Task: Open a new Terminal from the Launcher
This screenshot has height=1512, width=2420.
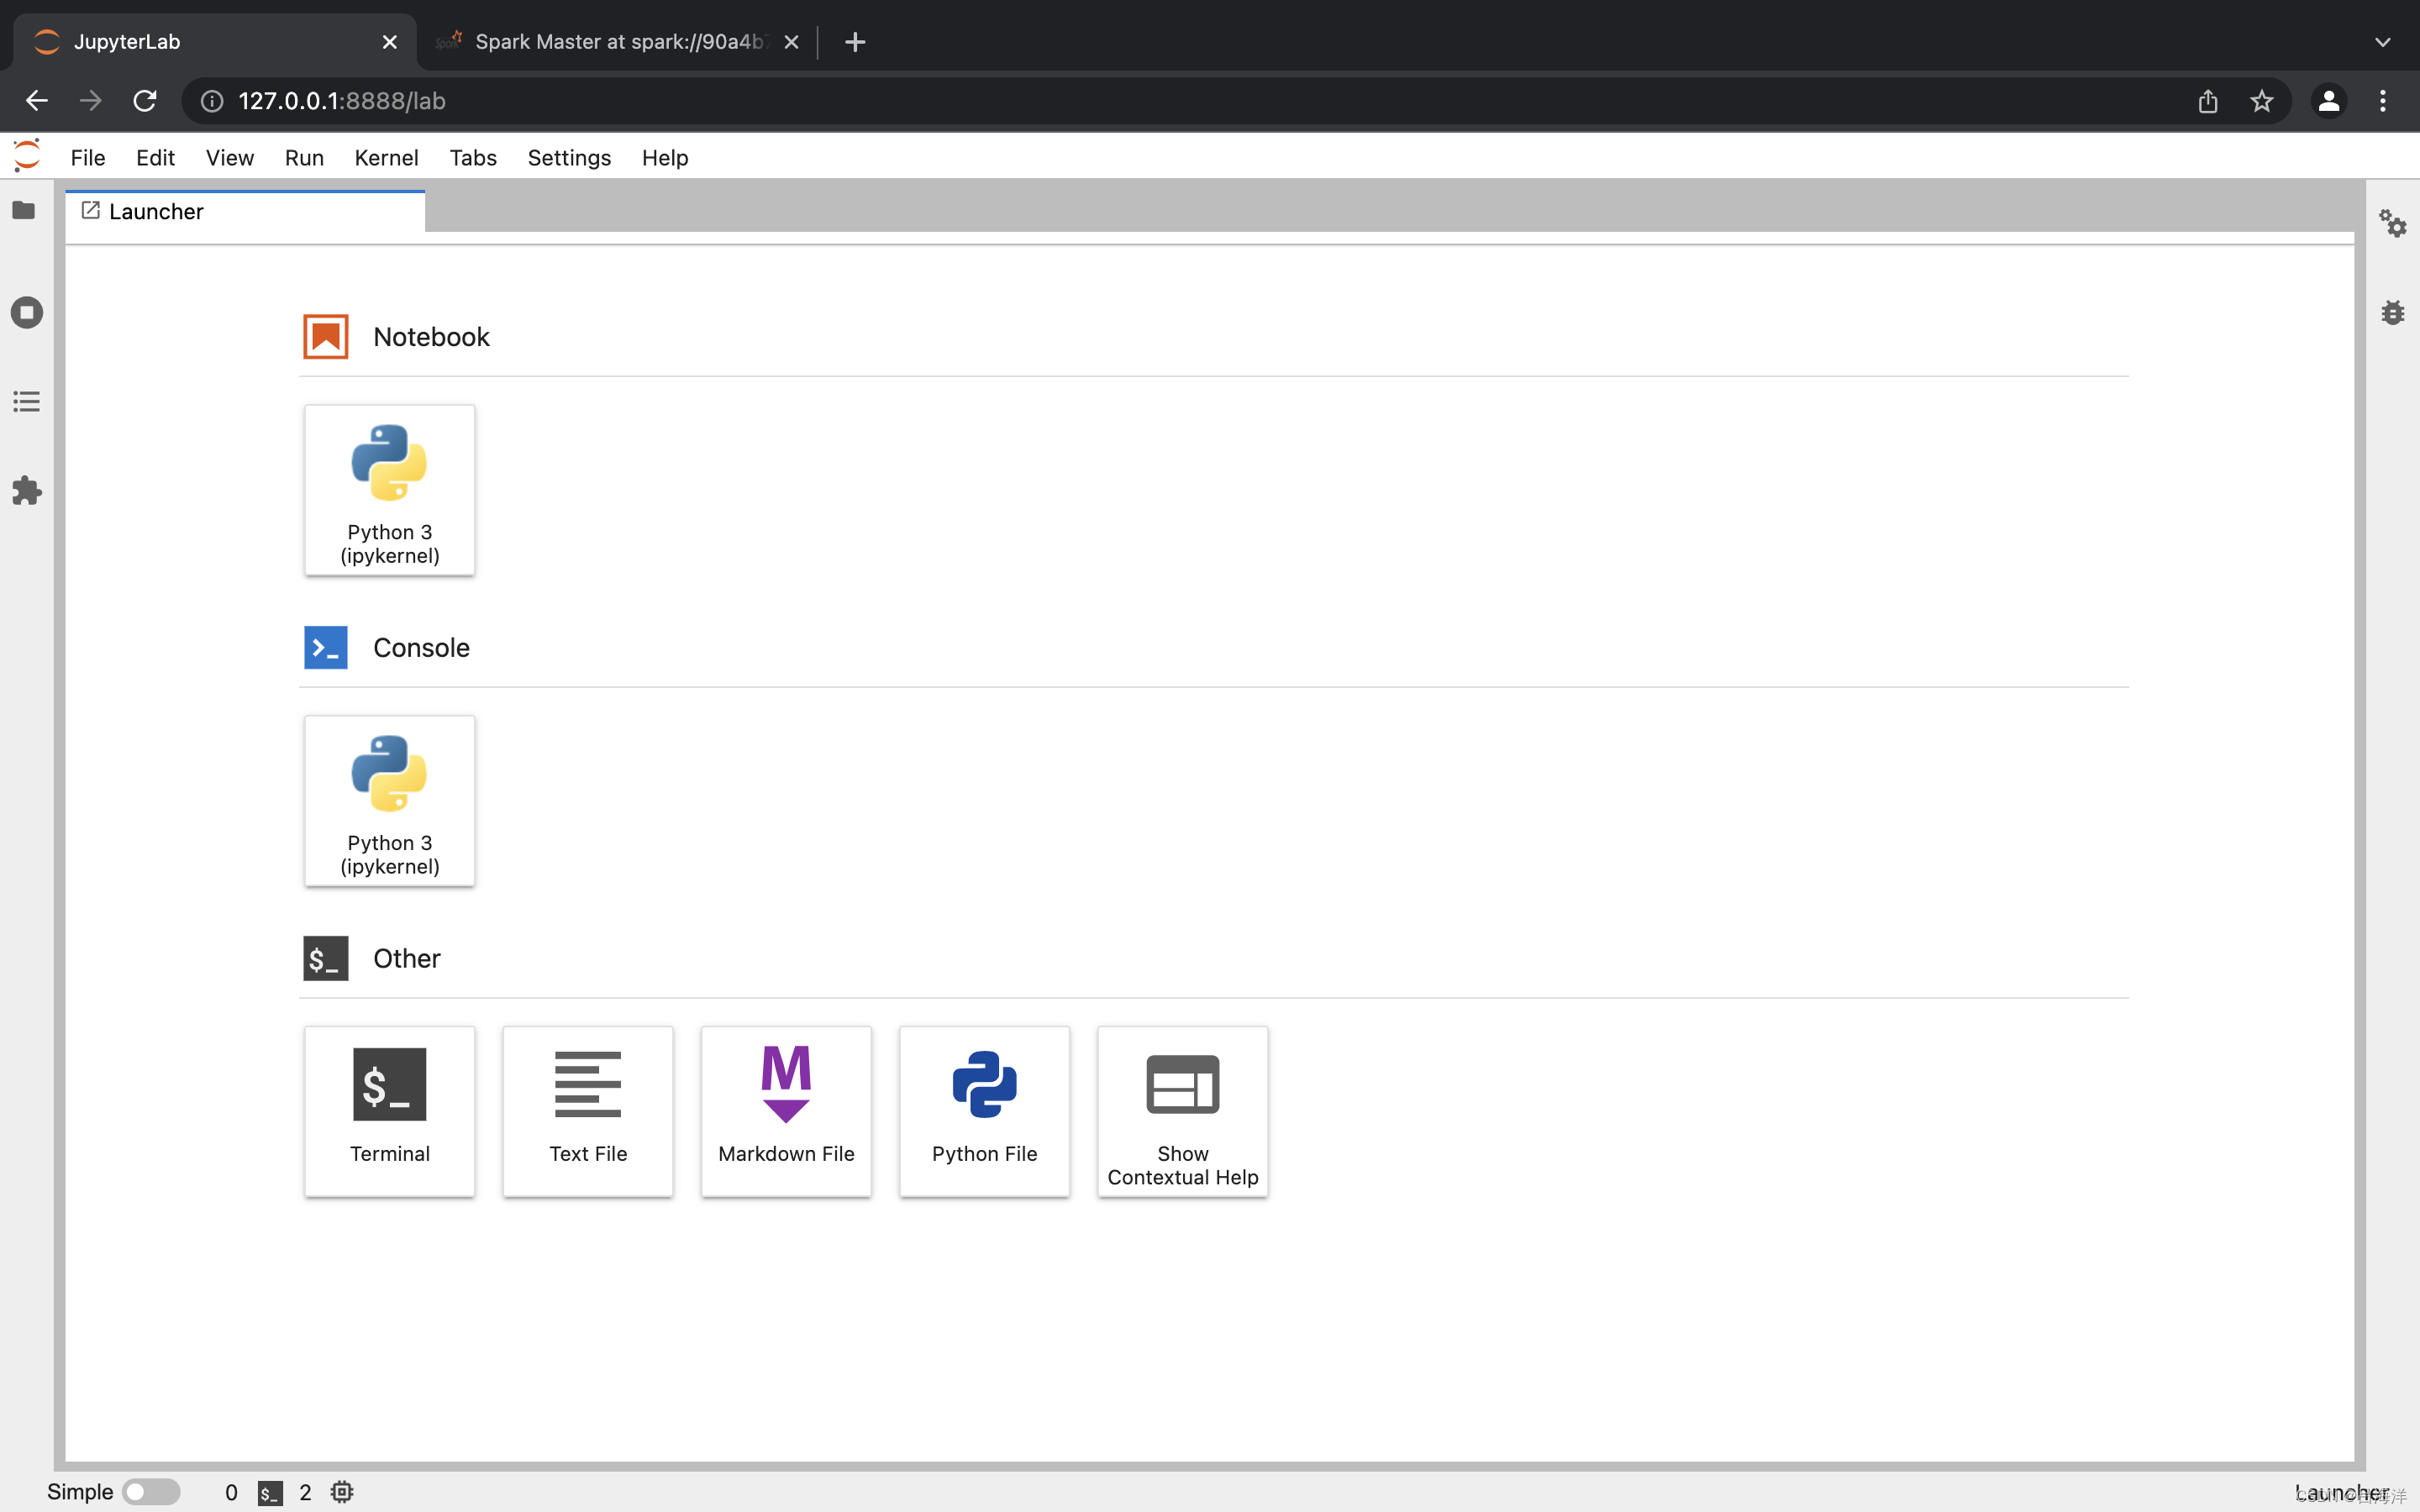Action: (x=389, y=1111)
